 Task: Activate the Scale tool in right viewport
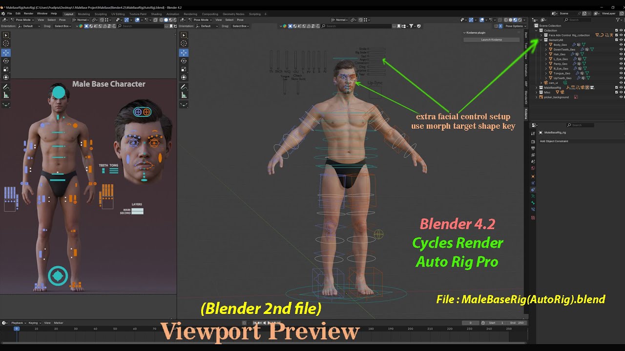[184, 69]
